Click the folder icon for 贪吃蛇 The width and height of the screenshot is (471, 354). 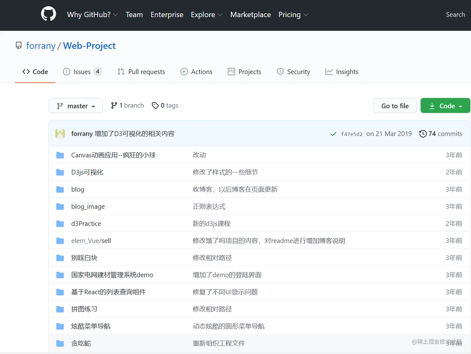point(60,344)
